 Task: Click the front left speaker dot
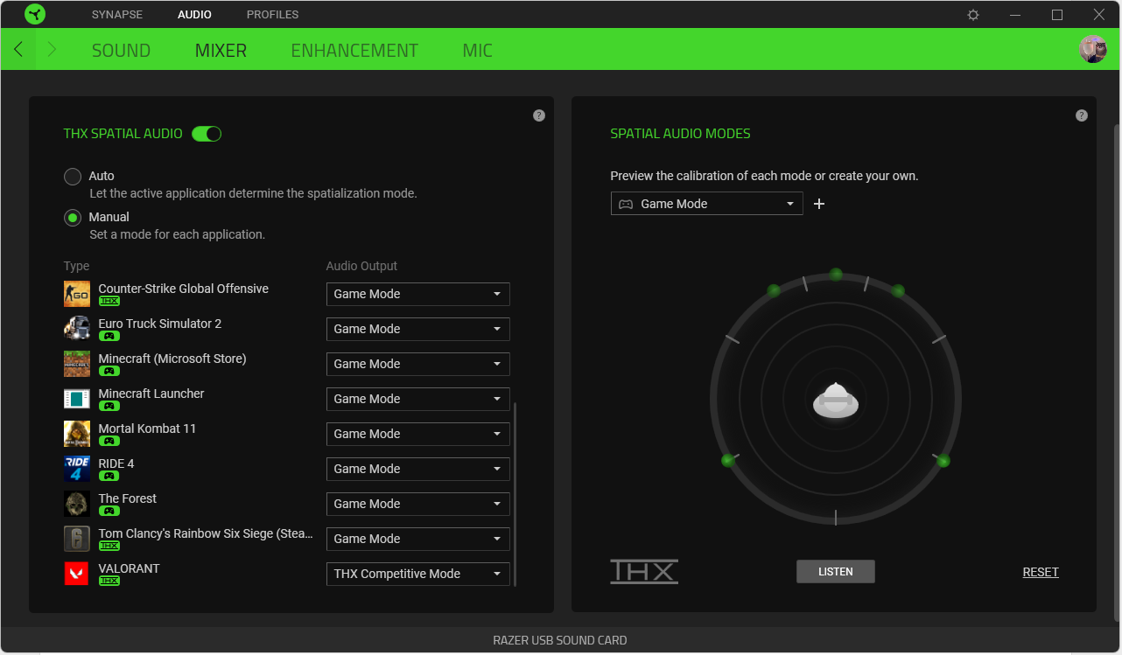(x=774, y=290)
